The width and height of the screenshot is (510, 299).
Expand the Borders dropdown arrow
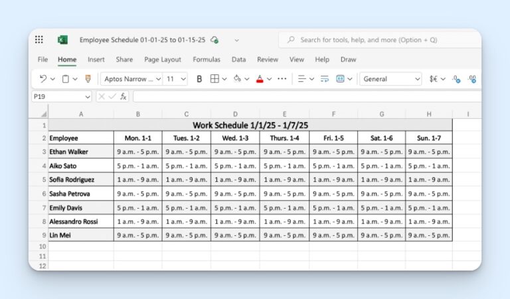pyautogui.click(x=224, y=79)
